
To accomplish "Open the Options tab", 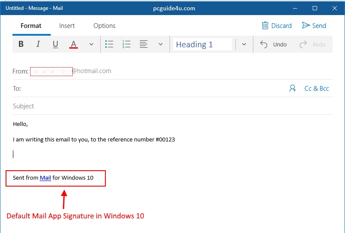I will pos(105,26).
